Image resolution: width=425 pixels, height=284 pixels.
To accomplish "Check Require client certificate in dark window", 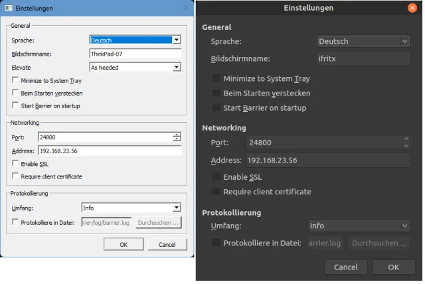I will pos(216,191).
